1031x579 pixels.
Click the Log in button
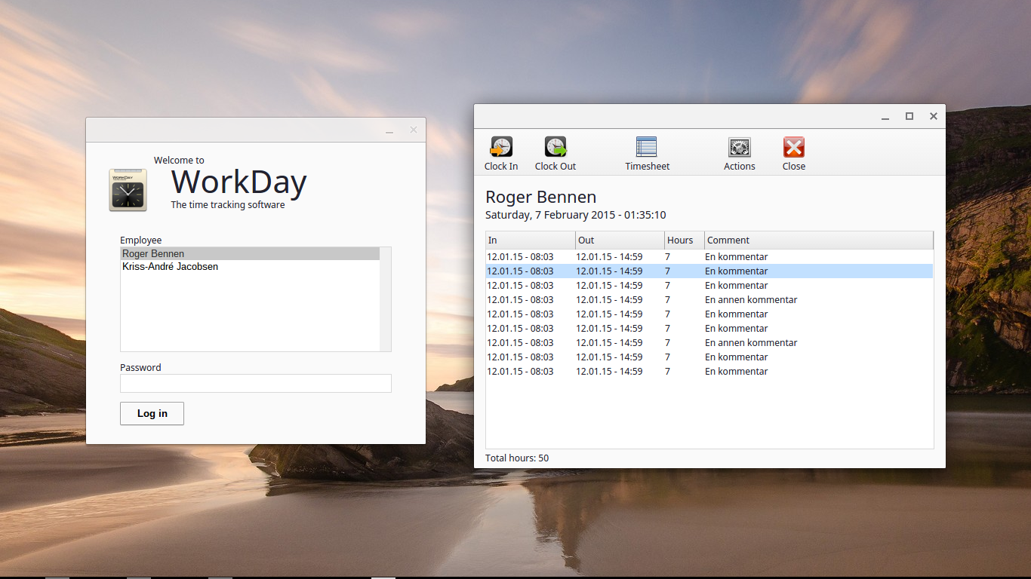152,413
